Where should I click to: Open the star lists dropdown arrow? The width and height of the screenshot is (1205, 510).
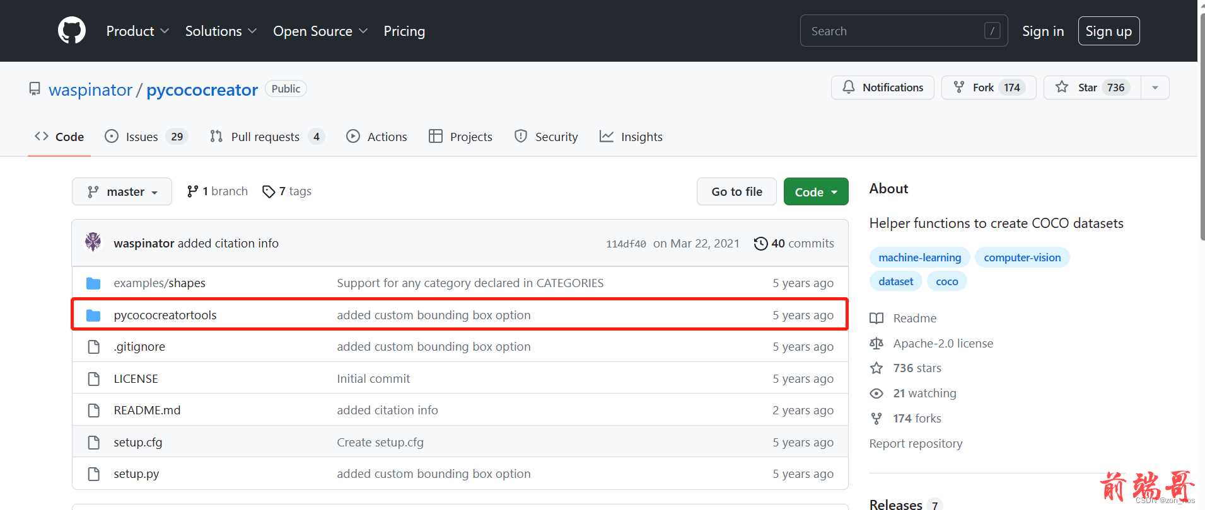1155,88
